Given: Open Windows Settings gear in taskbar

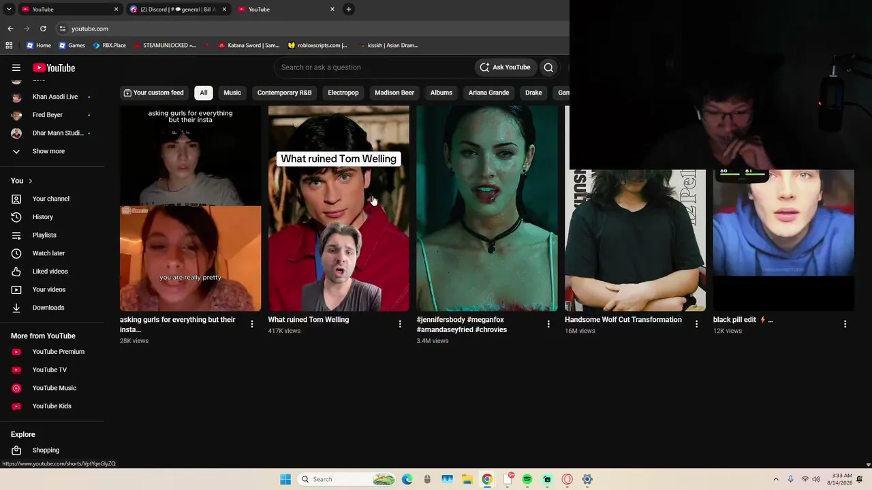Looking at the screenshot, I should tap(587, 479).
